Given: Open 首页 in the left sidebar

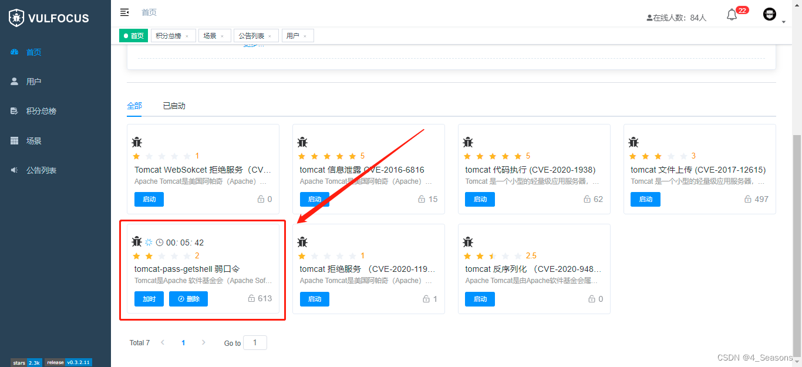Looking at the screenshot, I should pyautogui.click(x=55, y=52).
